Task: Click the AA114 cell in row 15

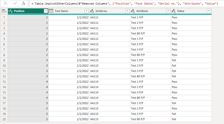Action: (x=110, y=93)
